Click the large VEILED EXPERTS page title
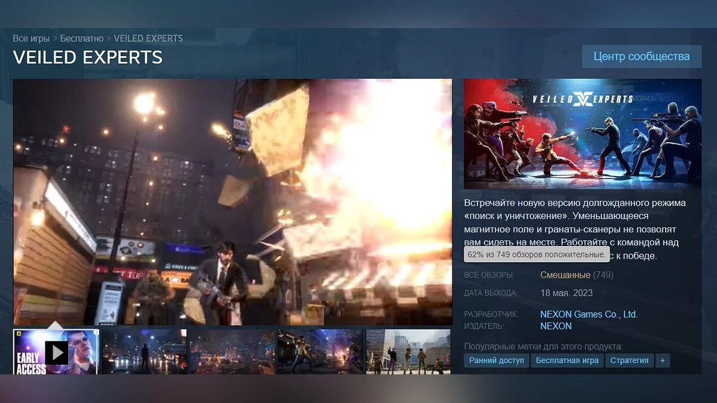 (x=88, y=57)
